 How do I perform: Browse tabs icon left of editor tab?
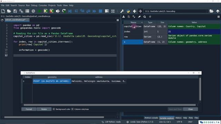(x=2, y=20)
